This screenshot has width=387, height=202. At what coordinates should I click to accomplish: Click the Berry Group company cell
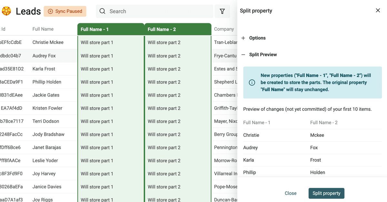pos(225,134)
